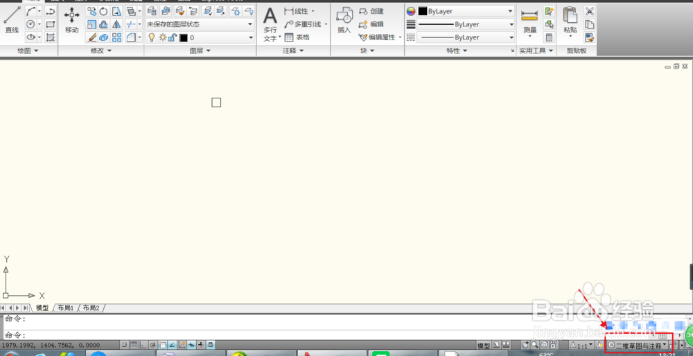Click the Multiline Text (多行文字) tool

click(270, 24)
